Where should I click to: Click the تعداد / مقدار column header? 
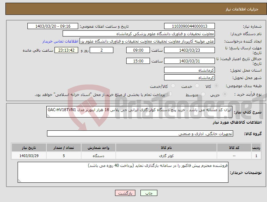point(64,148)
